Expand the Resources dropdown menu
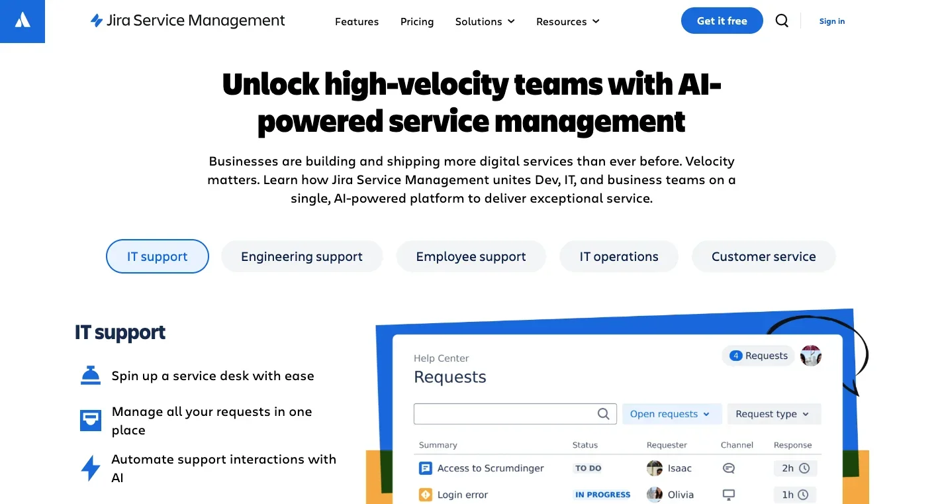The image size is (940, 504). [x=567, y=22]
